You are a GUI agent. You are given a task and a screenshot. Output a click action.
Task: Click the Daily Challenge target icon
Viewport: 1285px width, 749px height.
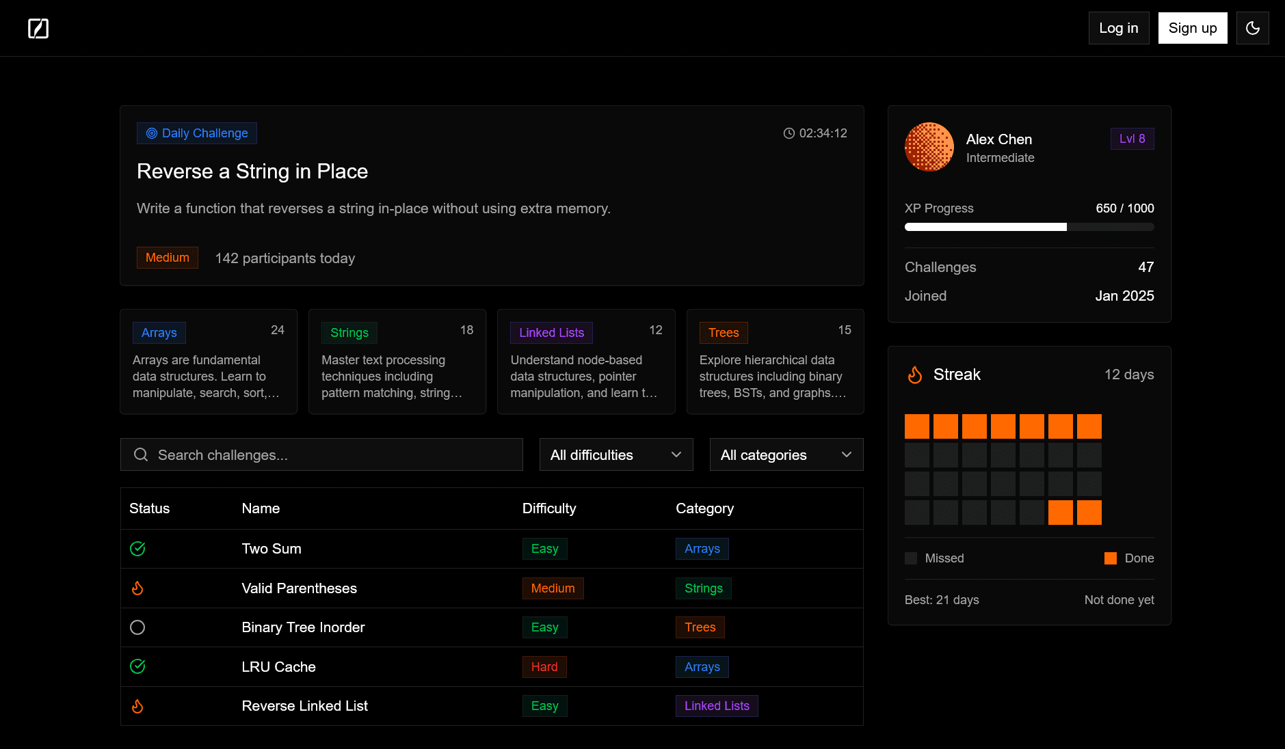pos(152,133)
